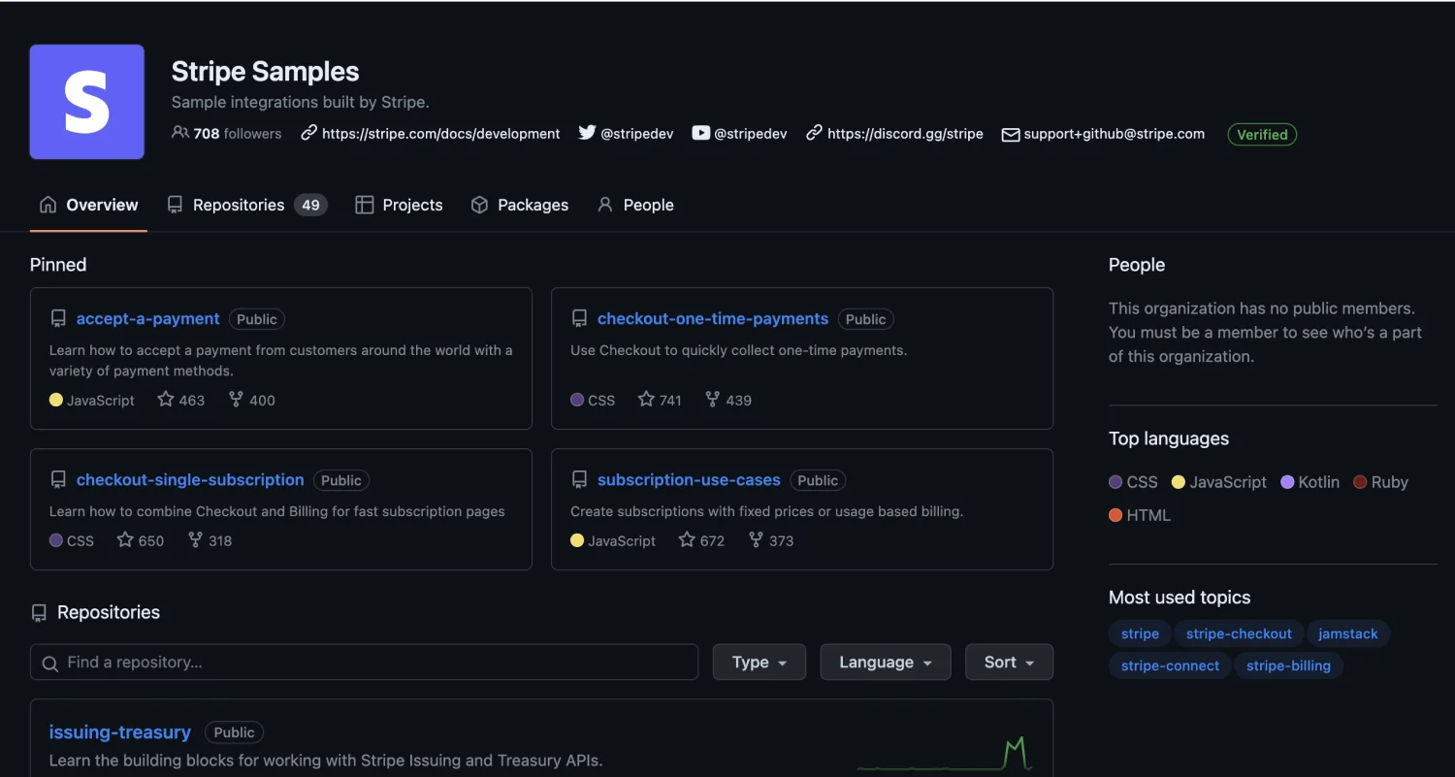The width and height of the screenshot is (1455, 777).
Task: Click the Stripe Samples heading
Action: pos(265,72)
